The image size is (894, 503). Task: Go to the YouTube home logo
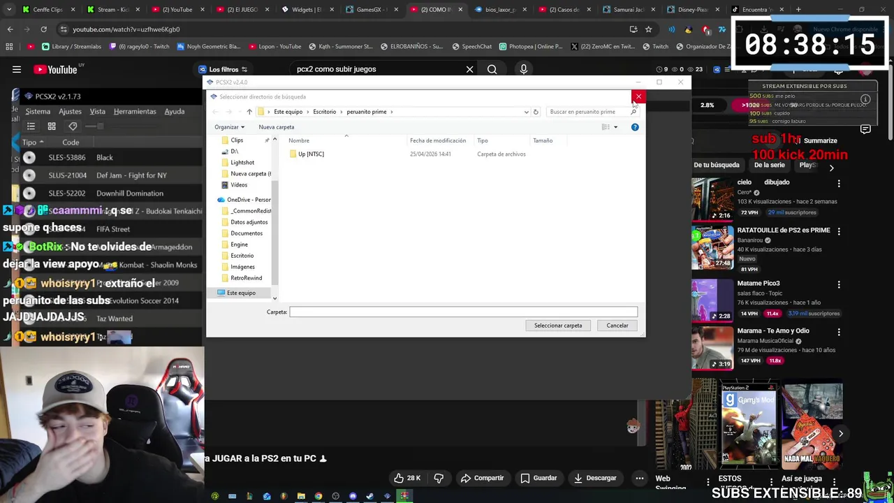(56, 69)
